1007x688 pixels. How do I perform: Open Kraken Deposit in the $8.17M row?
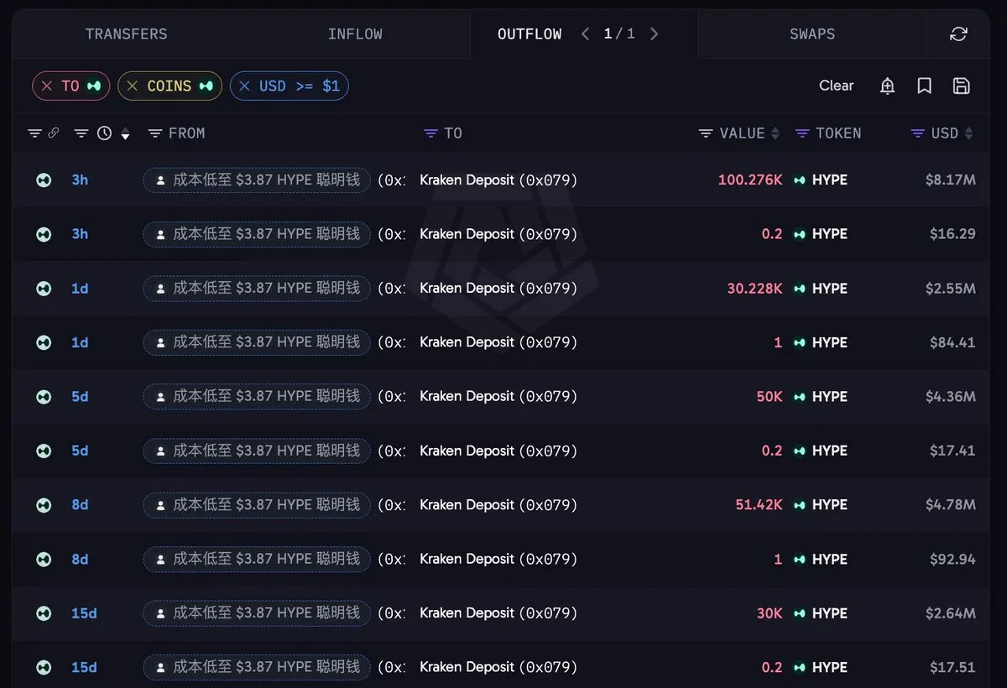[498, 180]
